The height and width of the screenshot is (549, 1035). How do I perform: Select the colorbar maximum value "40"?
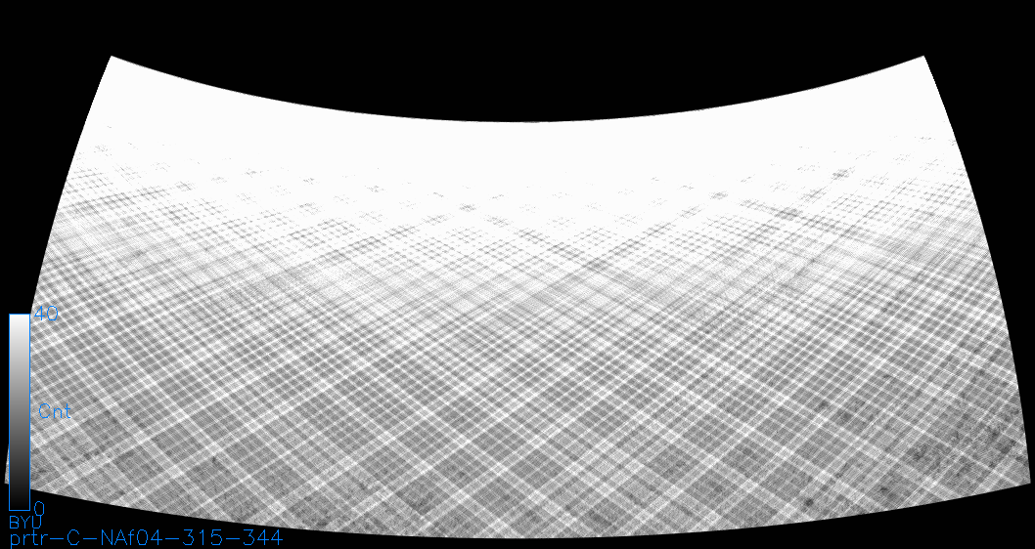coord(46,314)
